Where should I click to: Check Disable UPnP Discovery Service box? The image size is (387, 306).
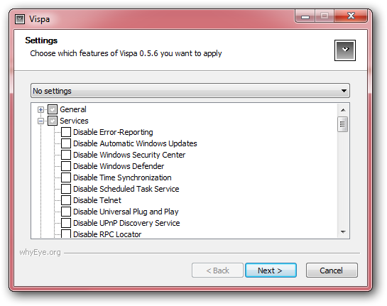66,223
